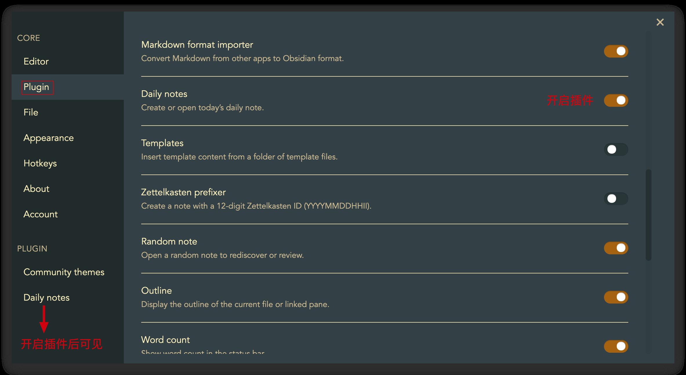Click the Zettelkasten prefixer plugin title

click(183, 192)
